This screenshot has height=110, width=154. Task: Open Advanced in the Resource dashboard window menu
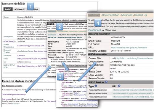coord(127,15)
